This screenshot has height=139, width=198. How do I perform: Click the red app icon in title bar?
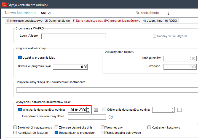coord(4,5)
